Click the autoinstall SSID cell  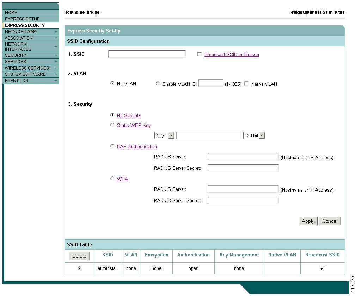[x=108, y=268]
